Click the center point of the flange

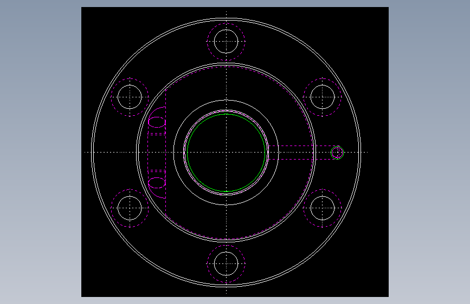click(226, 153)
